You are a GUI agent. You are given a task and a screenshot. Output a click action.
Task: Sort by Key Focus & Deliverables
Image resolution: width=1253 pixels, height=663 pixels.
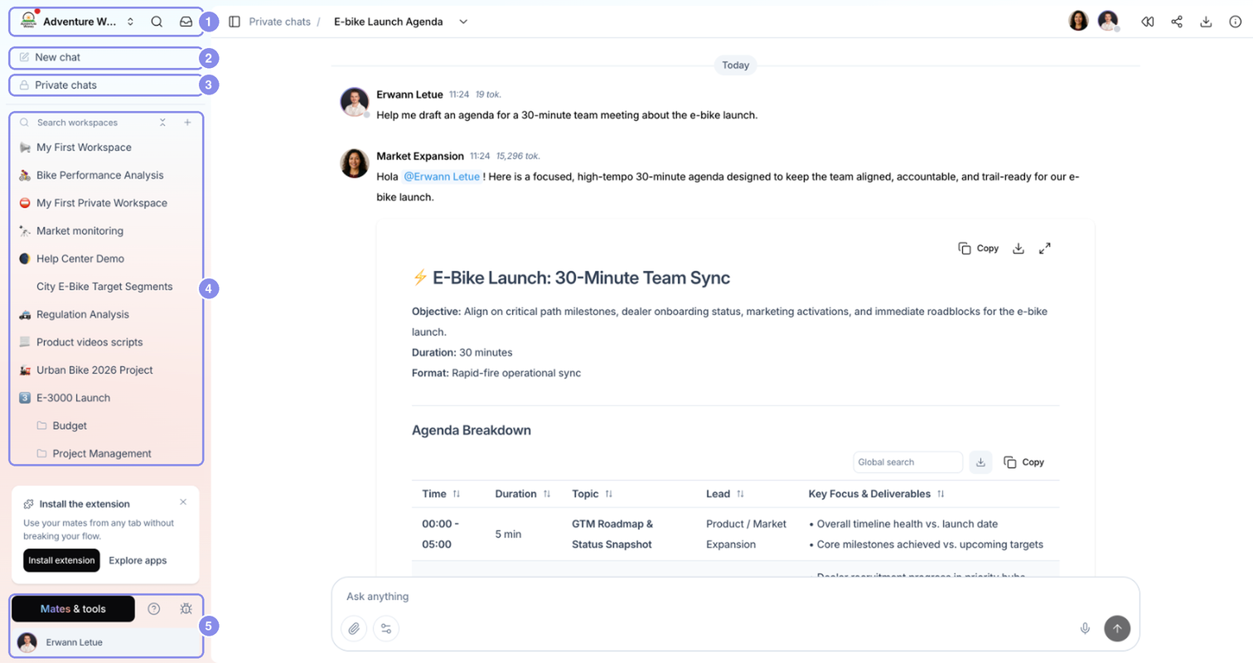coord(941,494)
